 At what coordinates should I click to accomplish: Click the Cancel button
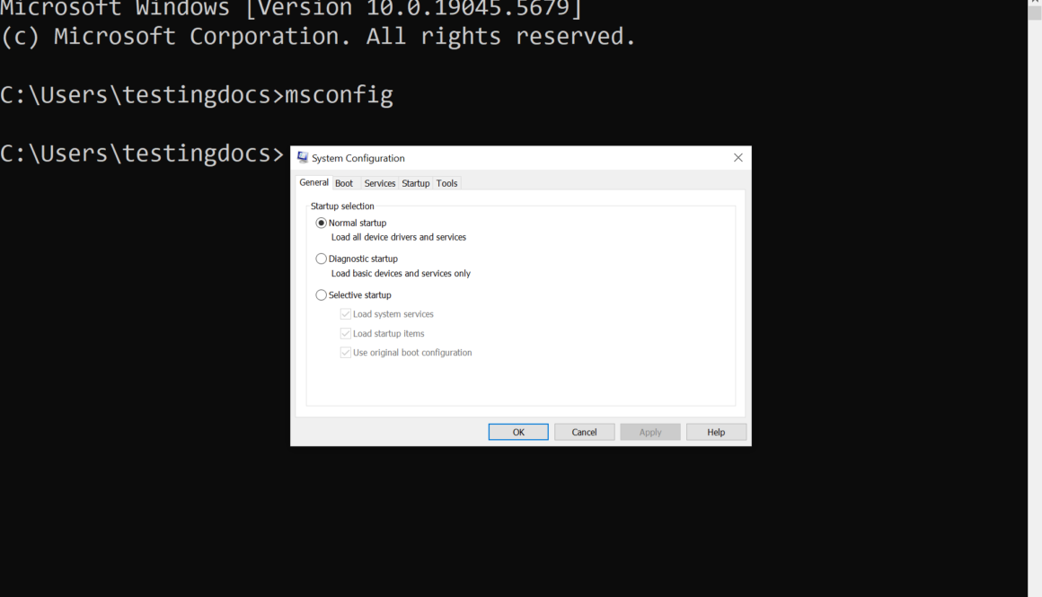[584, 432]
